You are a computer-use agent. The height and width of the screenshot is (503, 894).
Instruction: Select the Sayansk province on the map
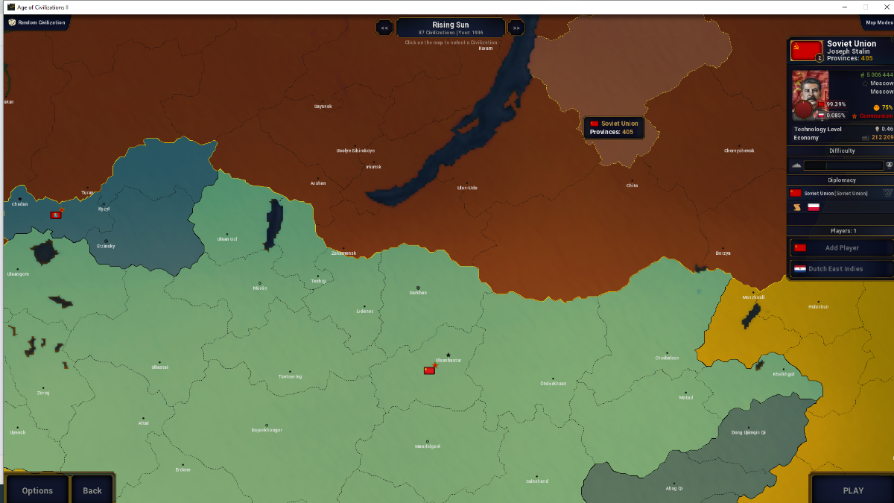click(x=323, y=107)
